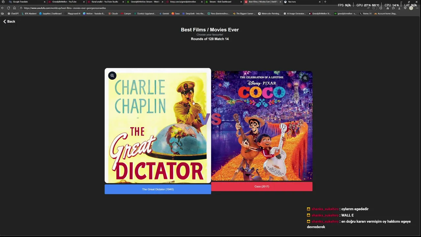Open Camper bookmark

[126, 13]
